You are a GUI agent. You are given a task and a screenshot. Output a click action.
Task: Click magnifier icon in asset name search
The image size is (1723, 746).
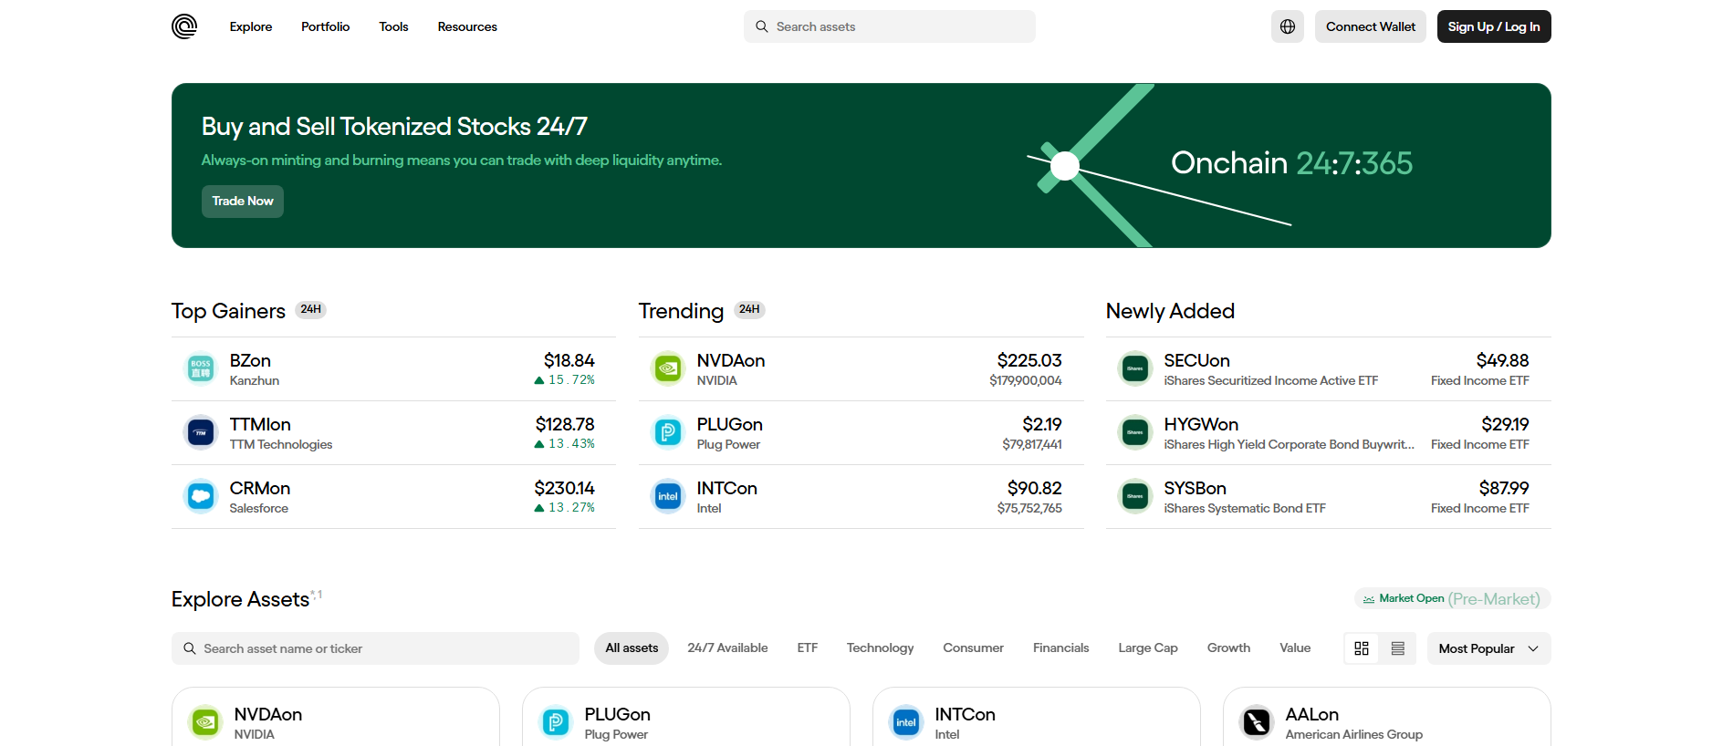coord(190,648)
